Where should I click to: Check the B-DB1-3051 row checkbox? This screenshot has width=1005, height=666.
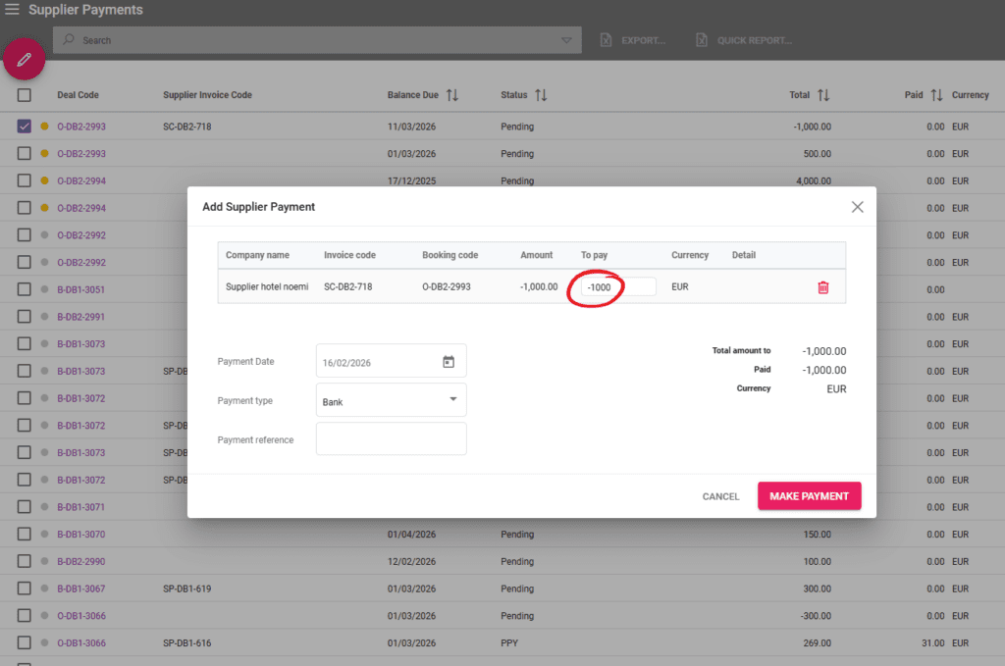click(x=24, y=289)
